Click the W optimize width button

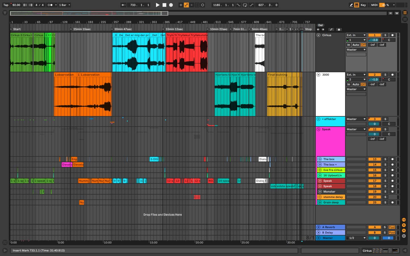[x=397, y=13]
